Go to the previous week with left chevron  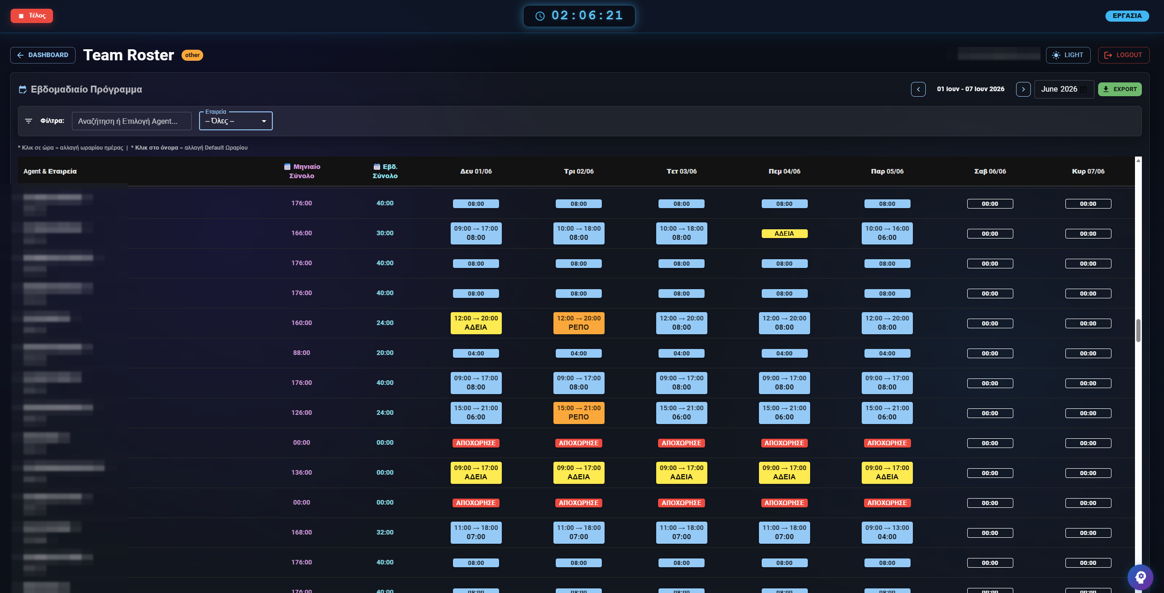918,89
